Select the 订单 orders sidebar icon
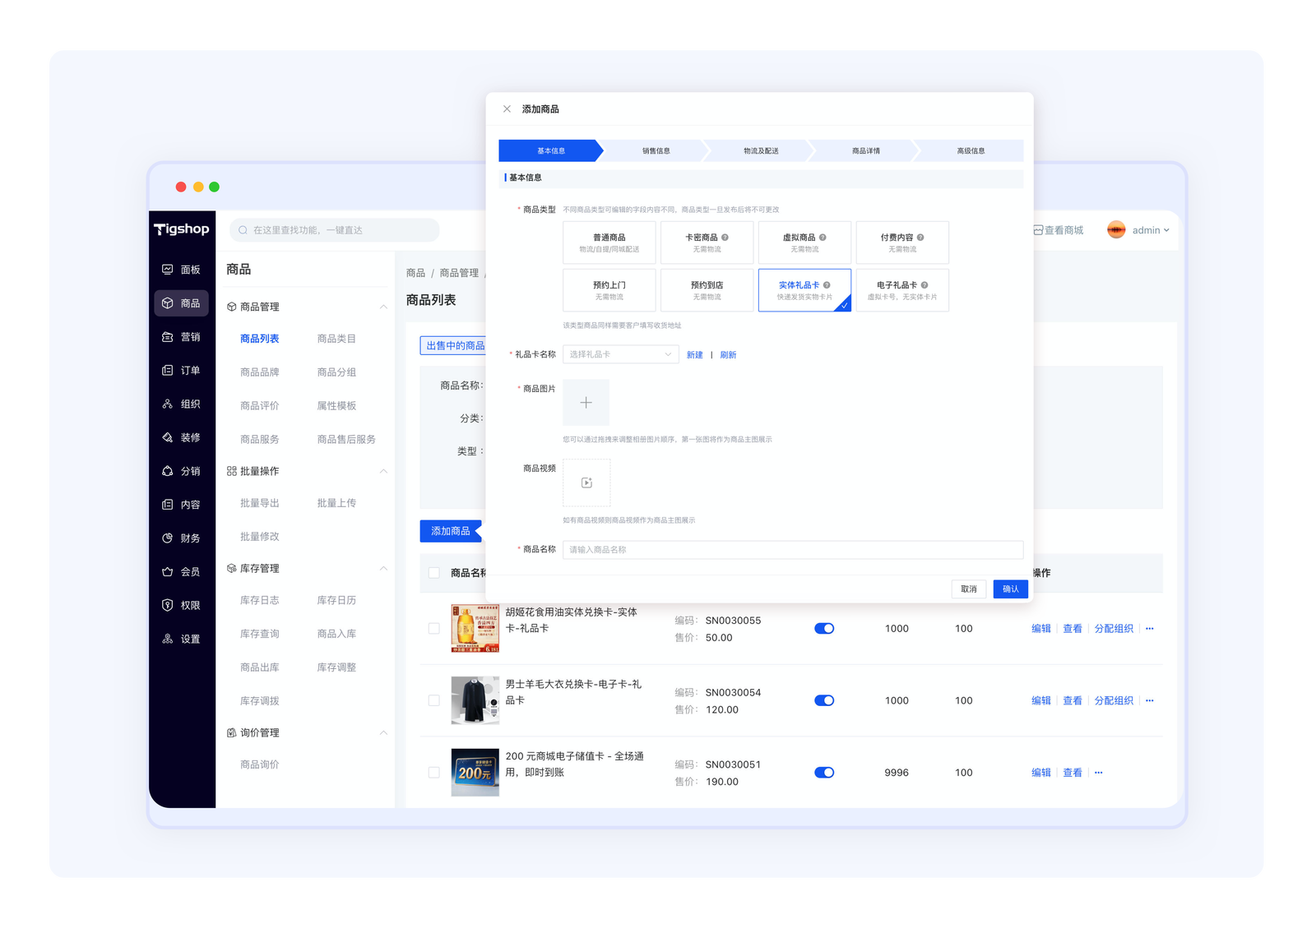 [168, 371]
